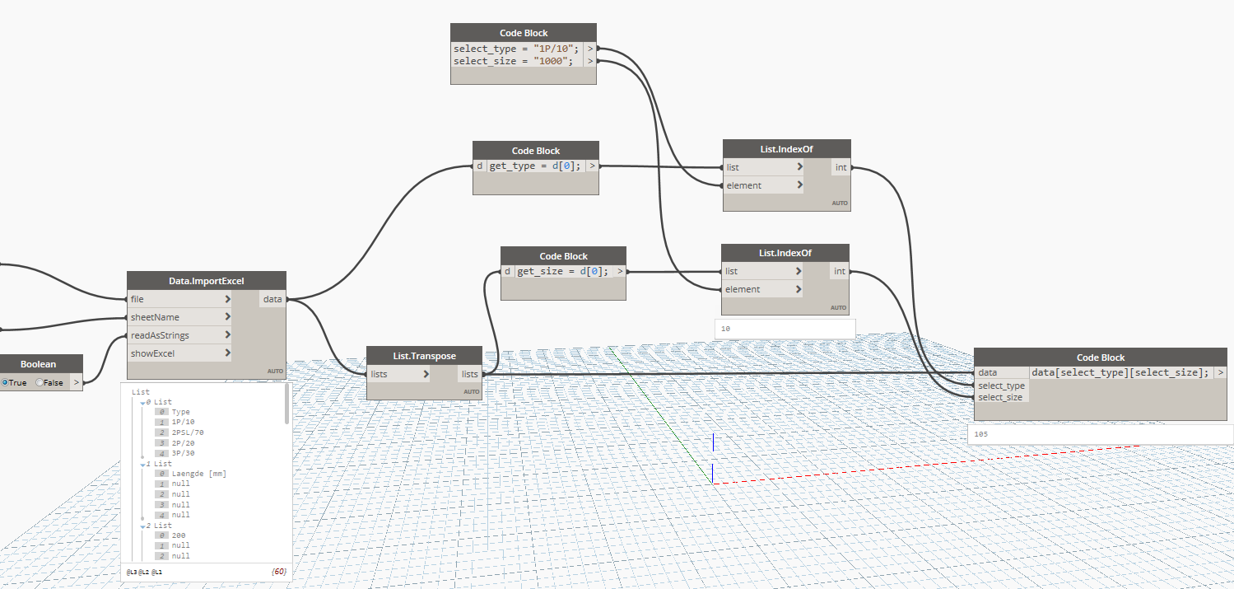This screenshot has width=1234, height=589.
Task: Click the Boolean node output arrow
Action: [x=76, y=382]
